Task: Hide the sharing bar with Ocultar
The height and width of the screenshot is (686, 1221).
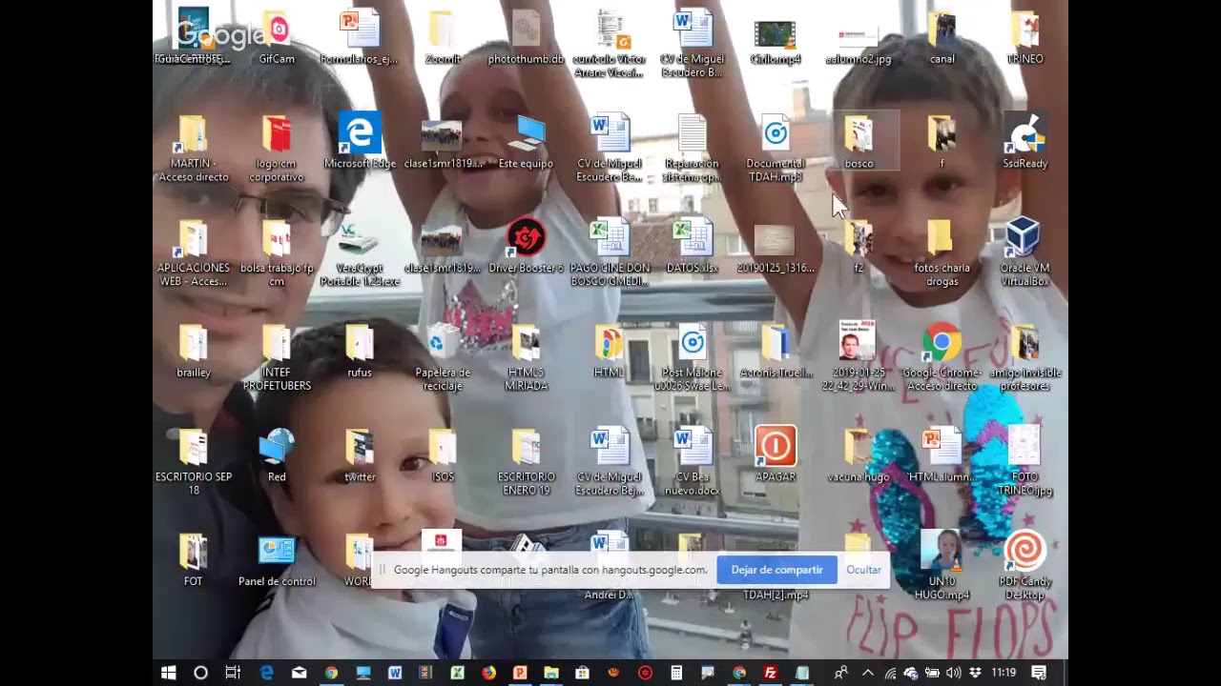Action: pos(863,570)
